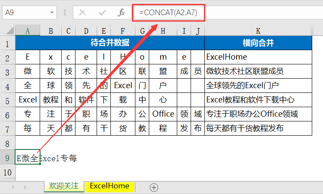Click cell A3 containing 微
The width and height of the screenshot is (323, 194).
click(x=28, y=71)
